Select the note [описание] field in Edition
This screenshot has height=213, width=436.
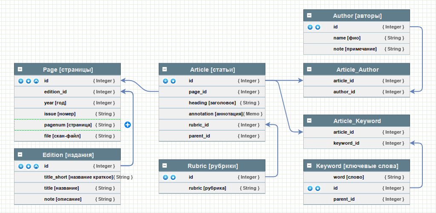tap(67, 199)
